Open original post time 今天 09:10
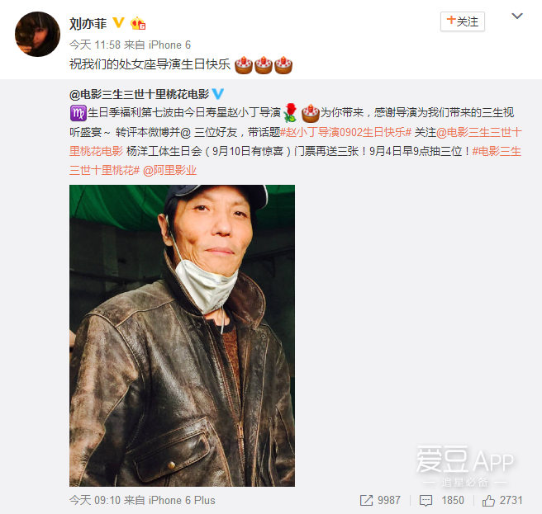 click(95, 500)
